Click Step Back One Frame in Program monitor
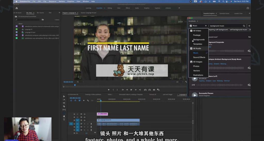264x141 pixels. pyautogui.click(x=127, y=90)
